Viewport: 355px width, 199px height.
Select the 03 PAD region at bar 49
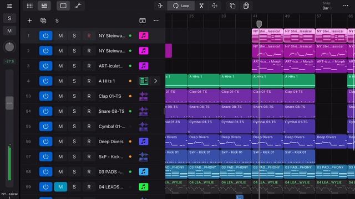pos(300,172)
